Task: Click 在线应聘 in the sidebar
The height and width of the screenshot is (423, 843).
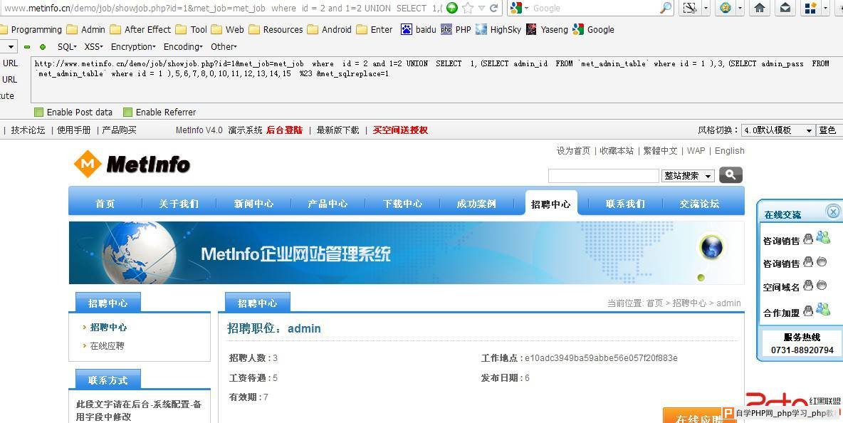Action: [107, 345]
